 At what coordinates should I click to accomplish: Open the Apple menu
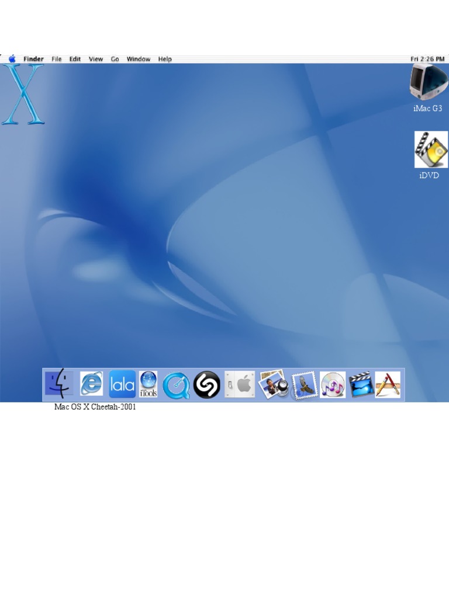pos(12,59)
